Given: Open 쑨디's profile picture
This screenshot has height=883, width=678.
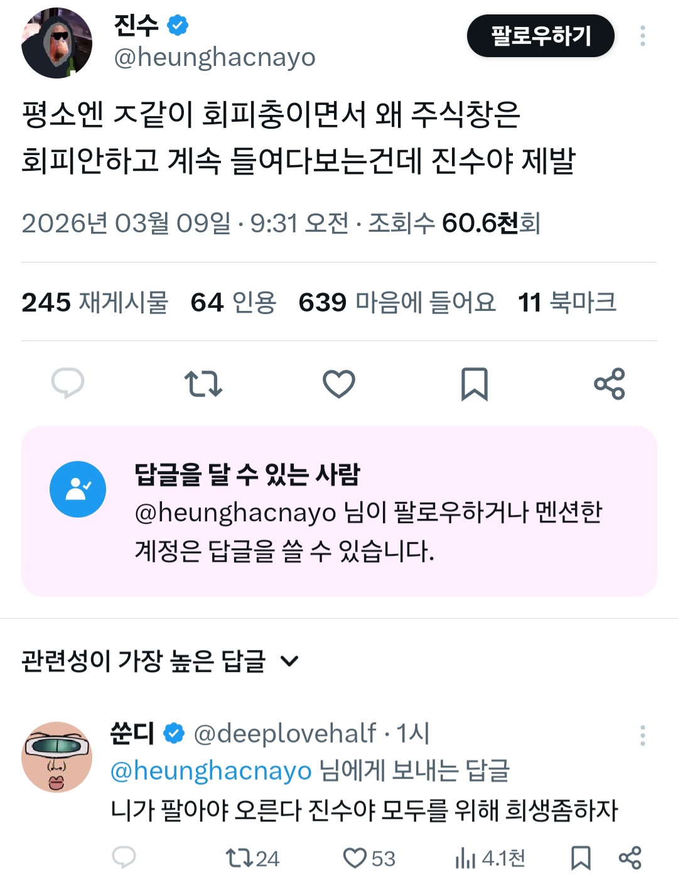Looking at the screenshot, I should [x=56, y=757].
